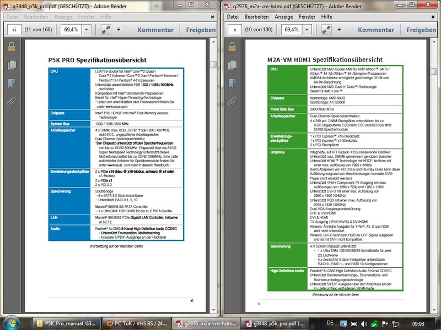Switch to Firefox PC TuK taskbar item
441x330 pixels.
(x=136, y=323)
